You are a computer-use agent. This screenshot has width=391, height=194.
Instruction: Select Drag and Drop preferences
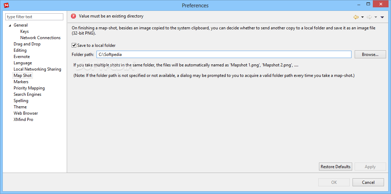coord(27,44)
